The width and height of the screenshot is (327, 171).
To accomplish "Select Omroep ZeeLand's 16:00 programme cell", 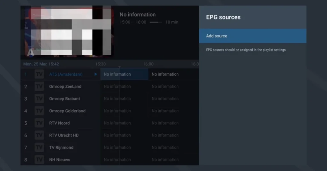I will pos(173,86).
